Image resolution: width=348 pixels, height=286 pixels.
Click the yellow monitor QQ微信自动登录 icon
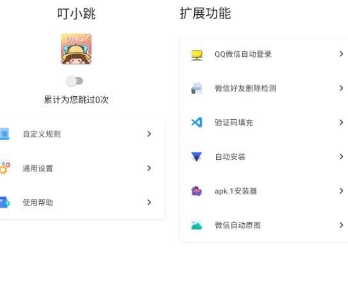tap(197, 55)
